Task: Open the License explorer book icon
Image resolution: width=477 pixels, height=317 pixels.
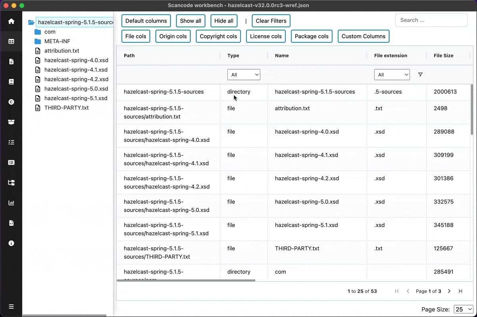Action: [x=11, y=82]
